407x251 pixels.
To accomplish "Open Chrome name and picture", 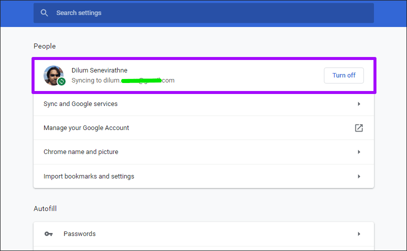I will [x=203, y=152].
